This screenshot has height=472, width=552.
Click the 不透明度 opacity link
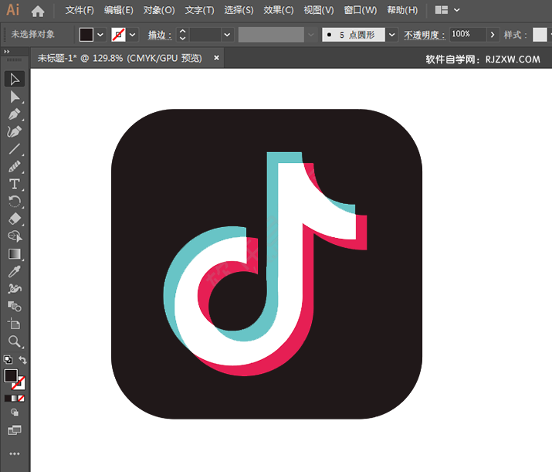click(x=424, y=35)
